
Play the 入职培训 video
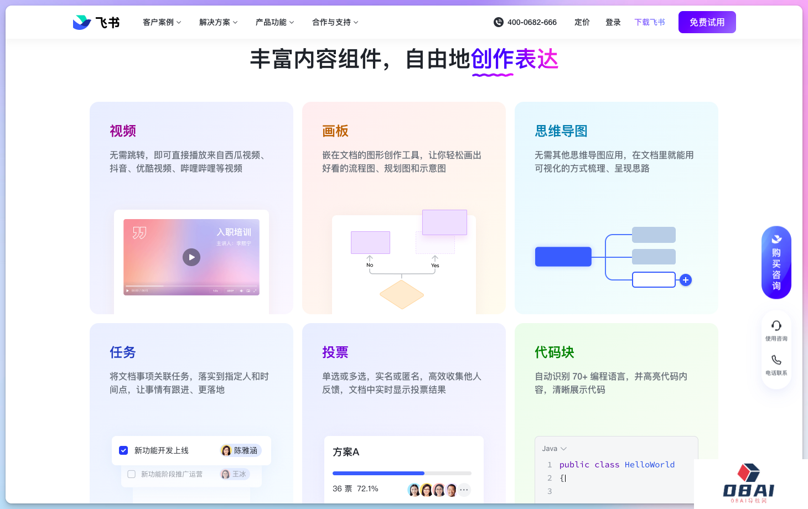click(191, 257)
